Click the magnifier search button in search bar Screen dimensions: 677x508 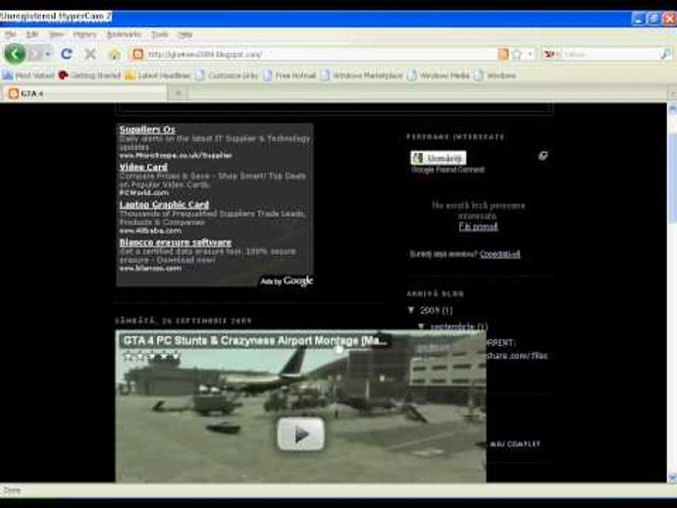(x=666, y=54)
